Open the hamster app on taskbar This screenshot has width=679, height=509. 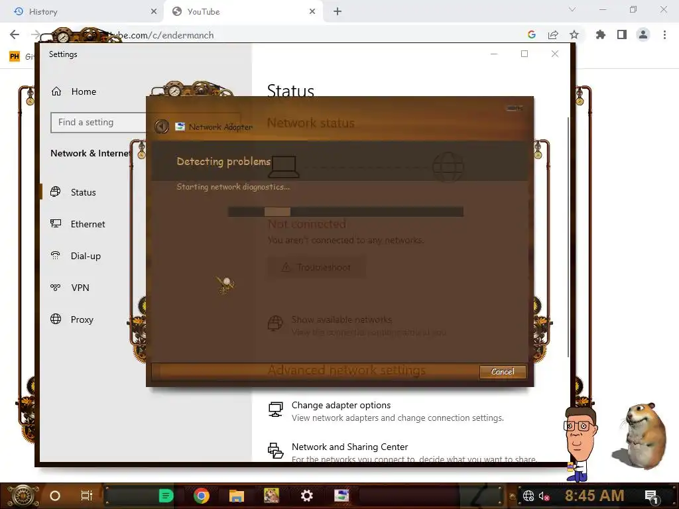(x=271, y=496)
